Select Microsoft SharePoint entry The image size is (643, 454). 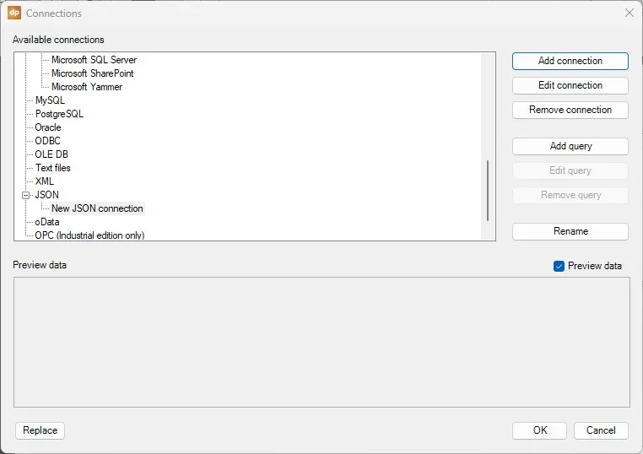coord(92,73)
